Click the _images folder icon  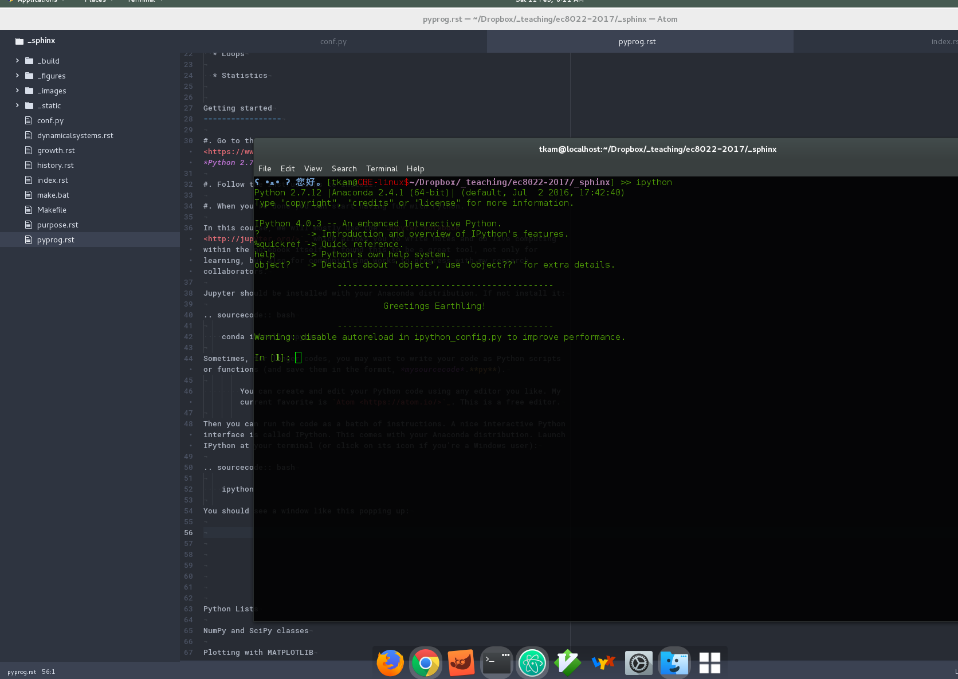pyautogui.click(x=29, y=91)
